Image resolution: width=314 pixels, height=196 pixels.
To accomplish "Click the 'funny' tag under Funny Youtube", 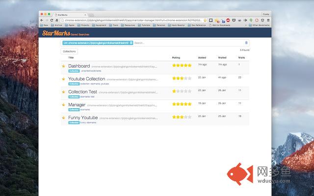I will (83, 122).
